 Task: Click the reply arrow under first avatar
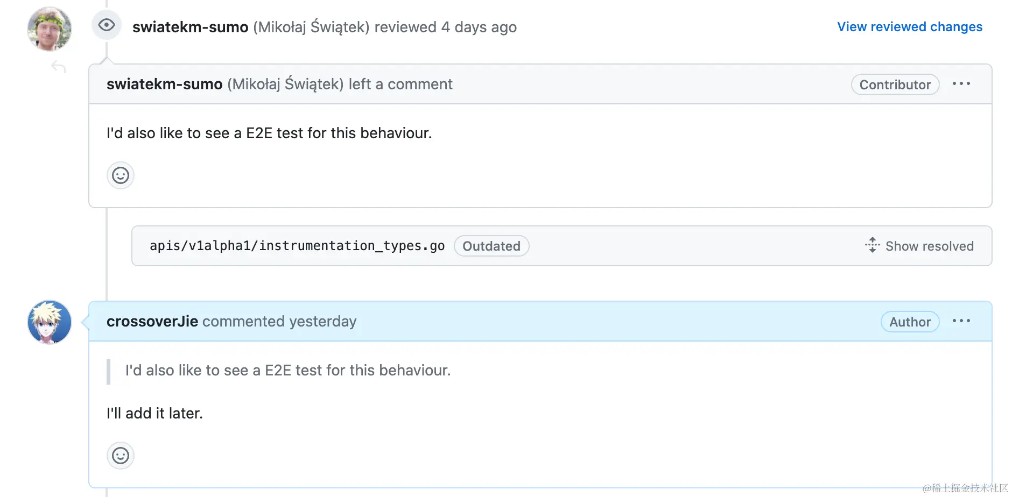58,67
